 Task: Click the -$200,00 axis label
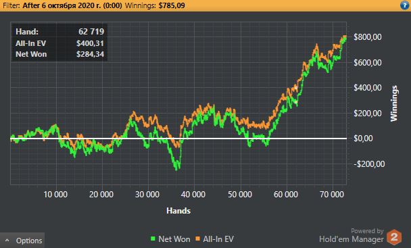click(369, 164)
